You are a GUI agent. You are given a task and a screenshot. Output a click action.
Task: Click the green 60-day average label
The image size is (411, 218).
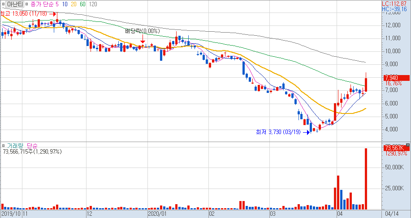(x=82, y=4)
